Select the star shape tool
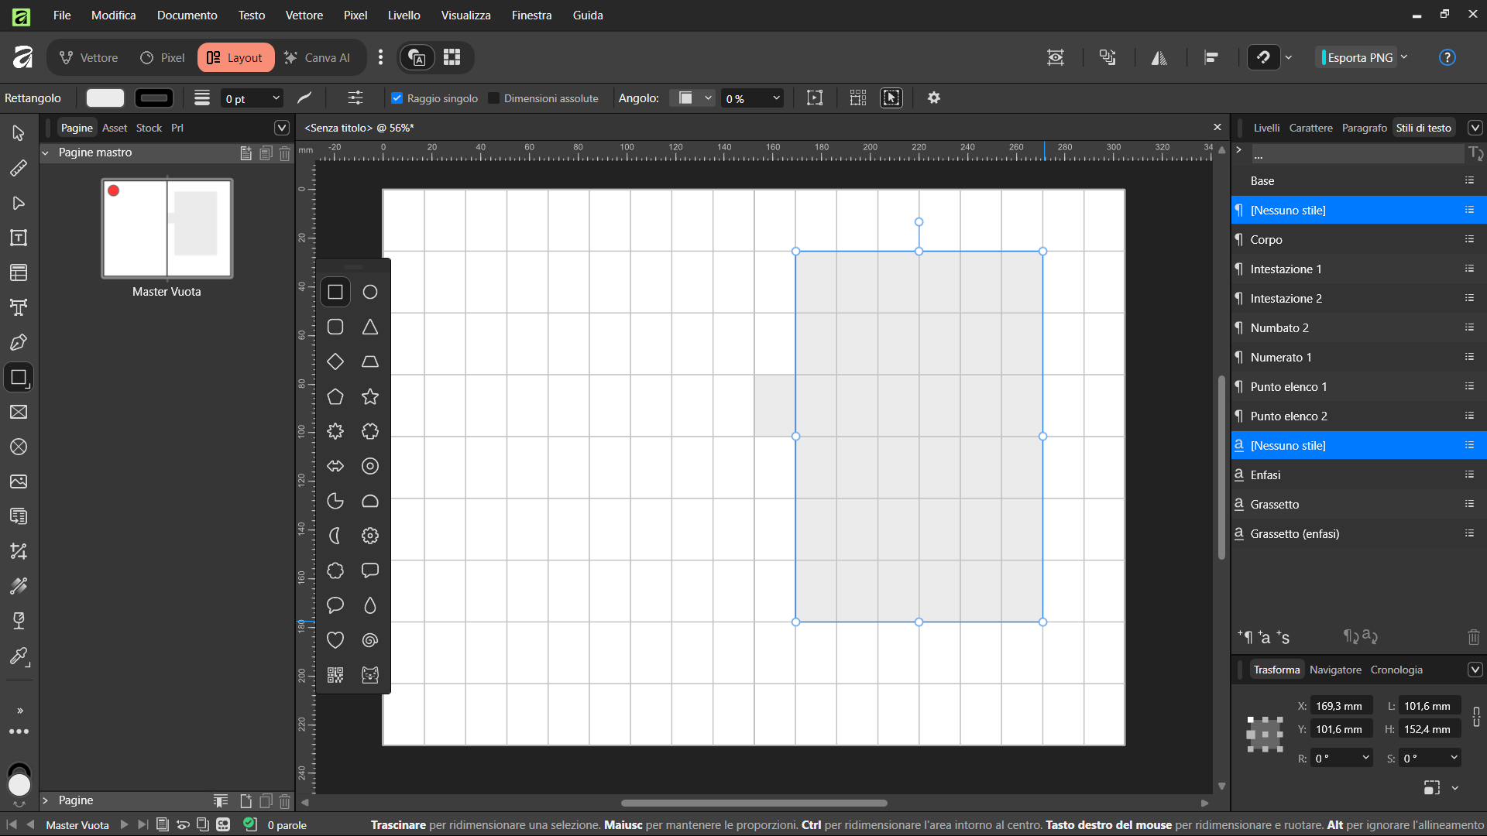The width and height of the screenshot is (1487, 836). click(x=370, y=396)
